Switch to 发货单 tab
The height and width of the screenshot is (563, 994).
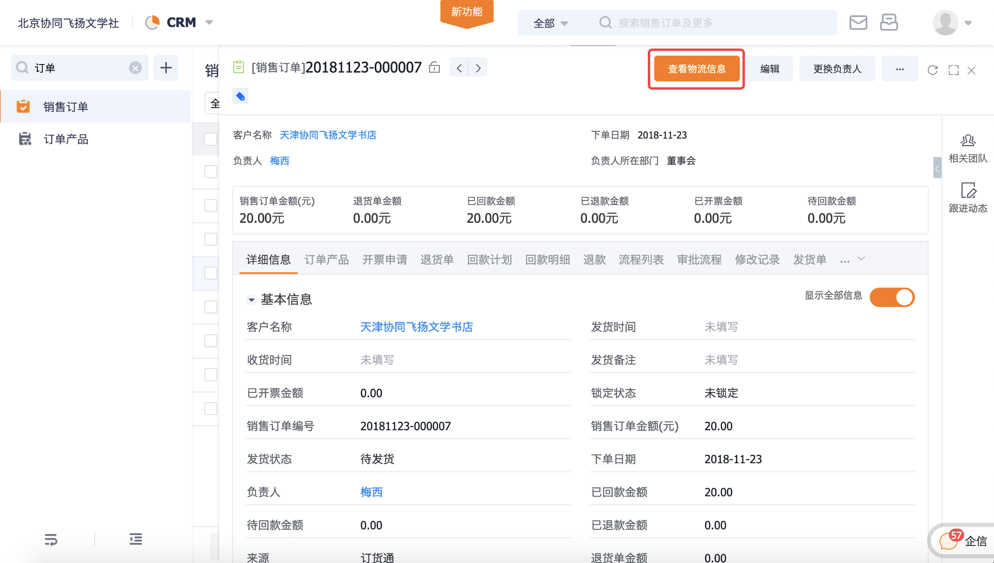point(810,260)
